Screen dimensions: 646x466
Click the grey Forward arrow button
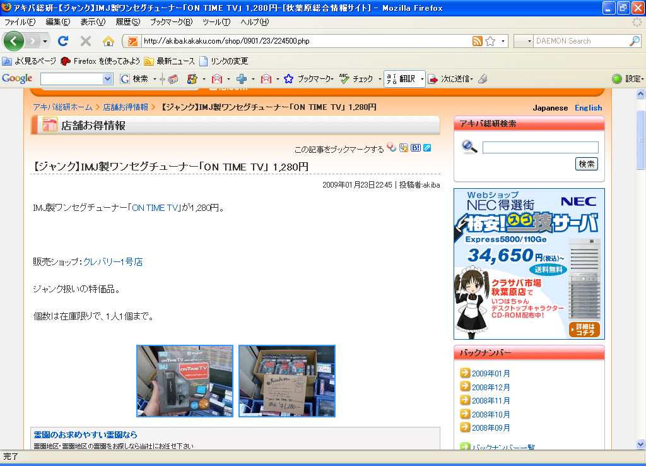point(33,41)
